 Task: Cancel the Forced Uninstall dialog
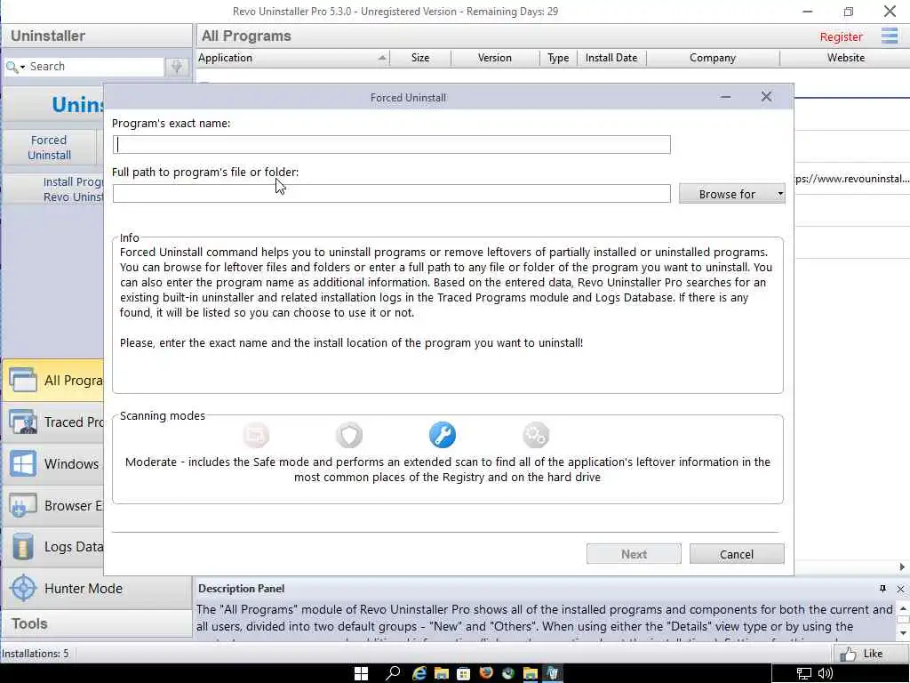[x=737, y=554]
